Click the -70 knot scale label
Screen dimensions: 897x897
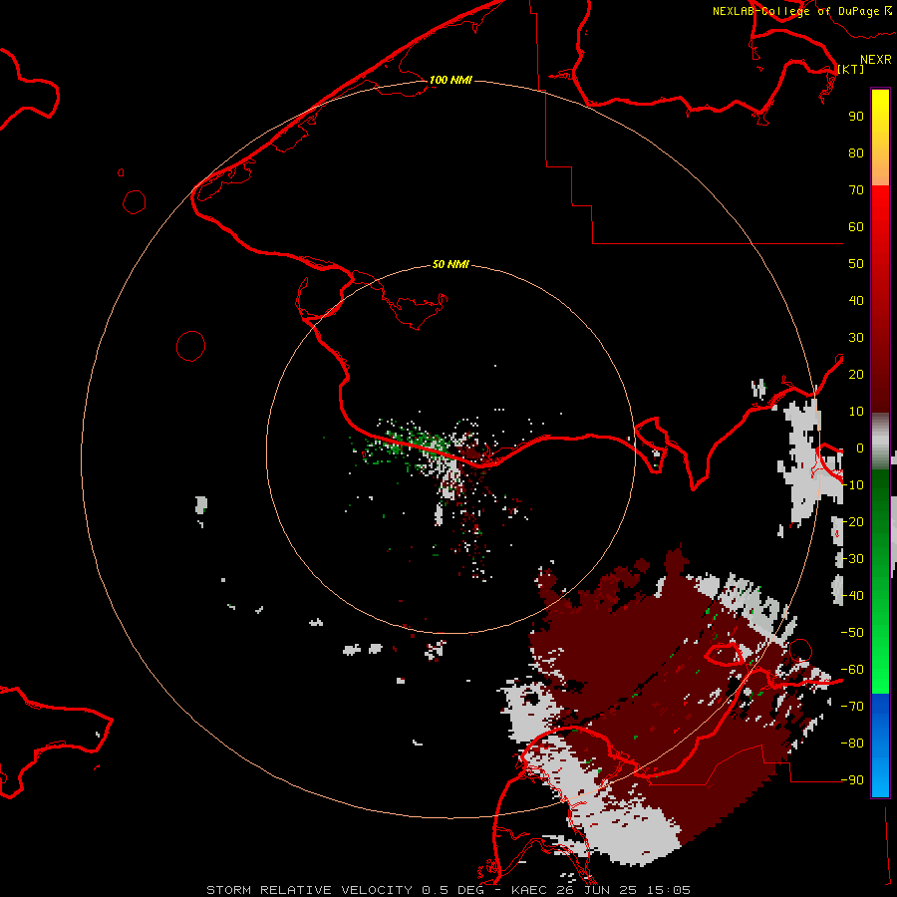(852, 707)
